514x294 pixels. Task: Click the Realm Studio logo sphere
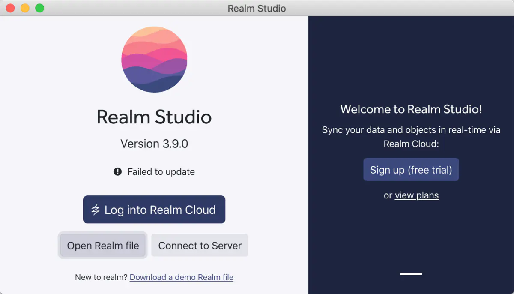154,59
